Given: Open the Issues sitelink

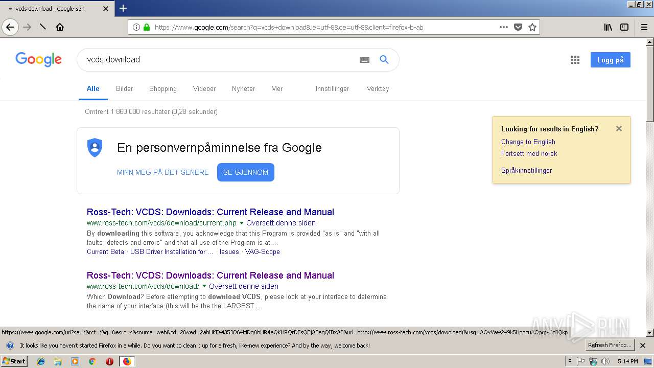Looking at the screenshot, I should [229, 251].
